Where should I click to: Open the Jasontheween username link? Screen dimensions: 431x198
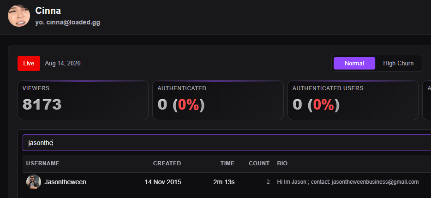coord(66,182)
